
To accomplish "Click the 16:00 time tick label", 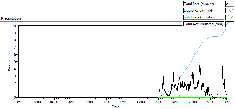I will tap(158, 102).
